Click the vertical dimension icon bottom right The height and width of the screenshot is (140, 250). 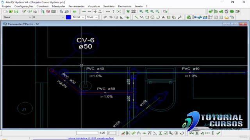(x=213, y=133)
